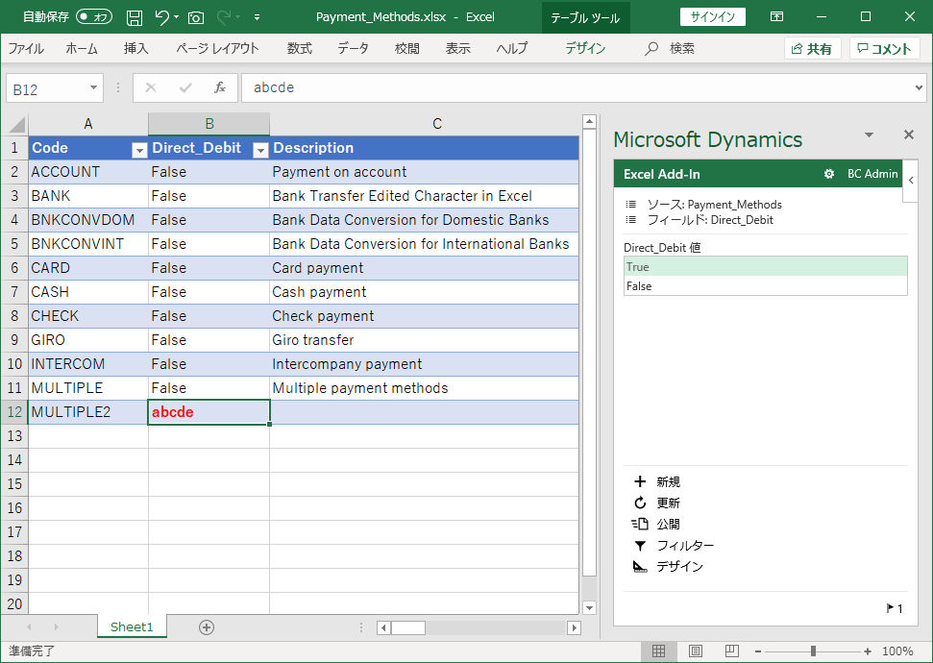Open the デザイン table tools tab
933x663 pixels.
click(x=585, y=49)
